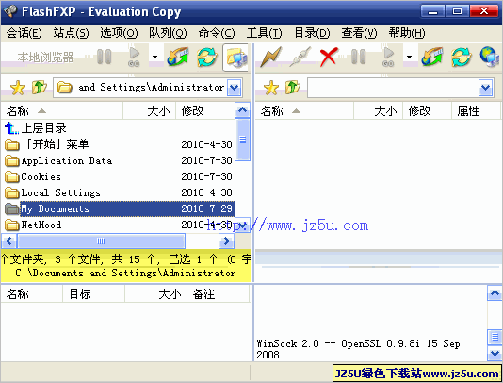This screenshot has width=503, height=383.
Task: Click the right pane parent folder icon
Action: click(x=293, y=87)
